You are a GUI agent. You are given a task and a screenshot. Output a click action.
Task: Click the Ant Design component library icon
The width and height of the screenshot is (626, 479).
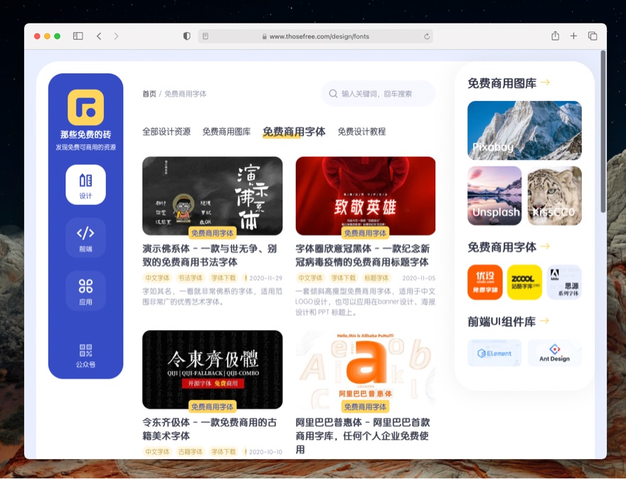tap(554, 353)
